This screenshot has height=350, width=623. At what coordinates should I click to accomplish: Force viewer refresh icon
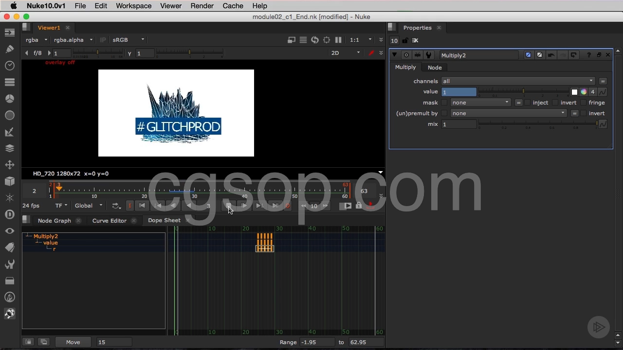point(315,40)
